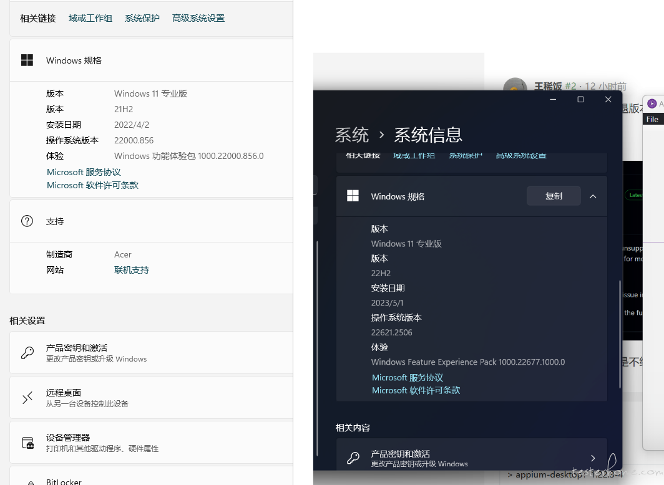Click the Windows logo beside light-theme Windows 规格
Viewport: 664px width, 485px height.
coord(27,60)
